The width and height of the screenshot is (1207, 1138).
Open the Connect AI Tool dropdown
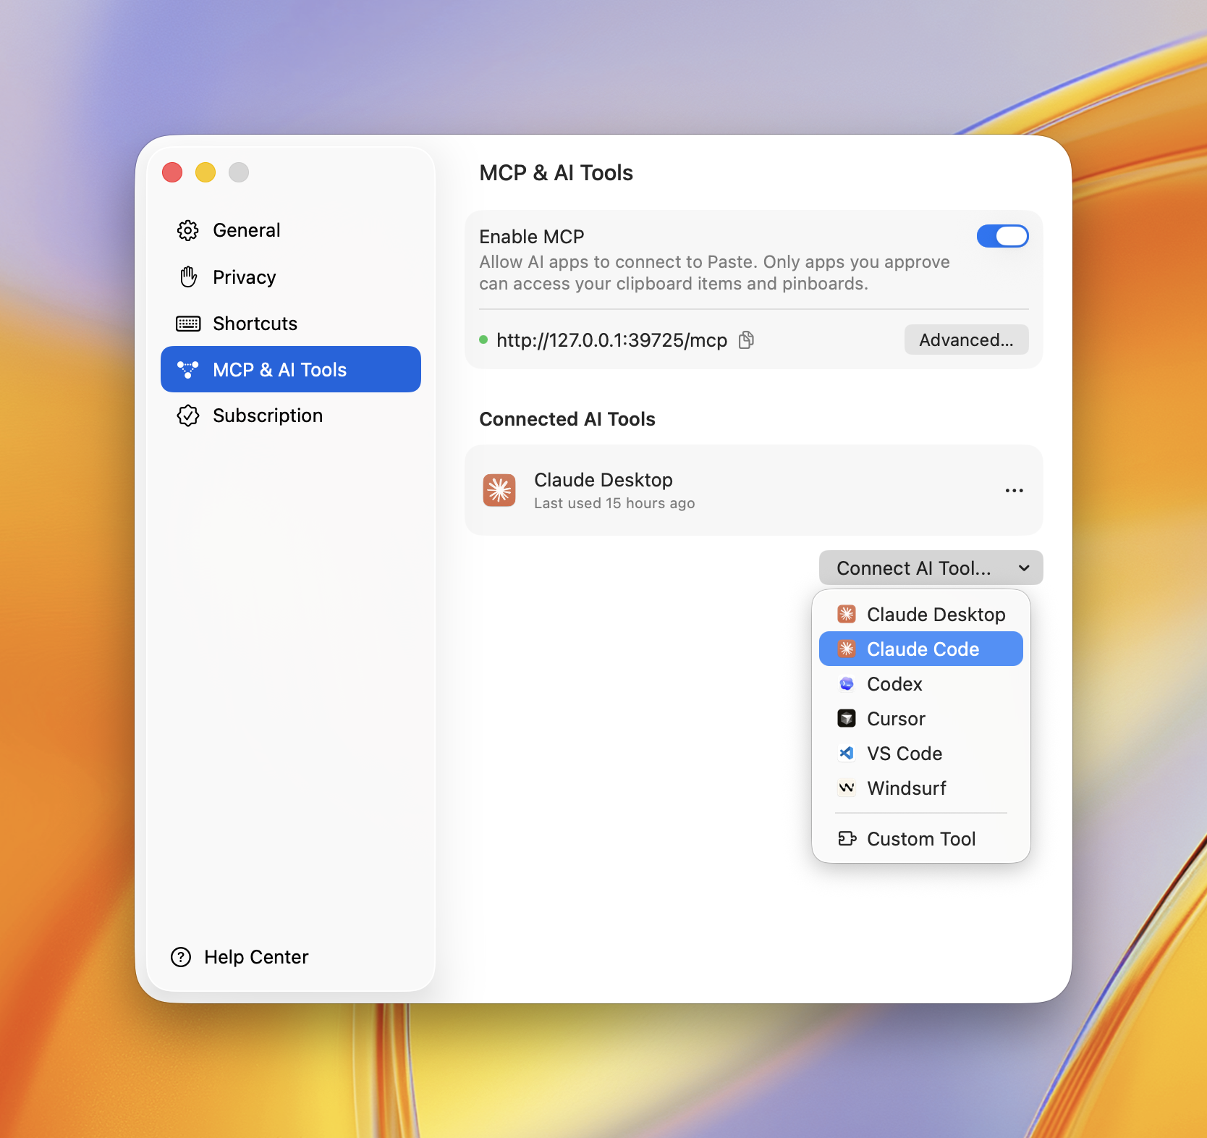[x=931, y=568]
